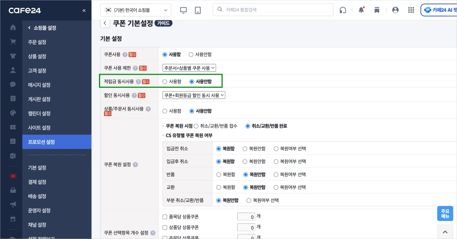
Task: Select 사용안함 for 쿠폰사용
Action: (191, 55)
